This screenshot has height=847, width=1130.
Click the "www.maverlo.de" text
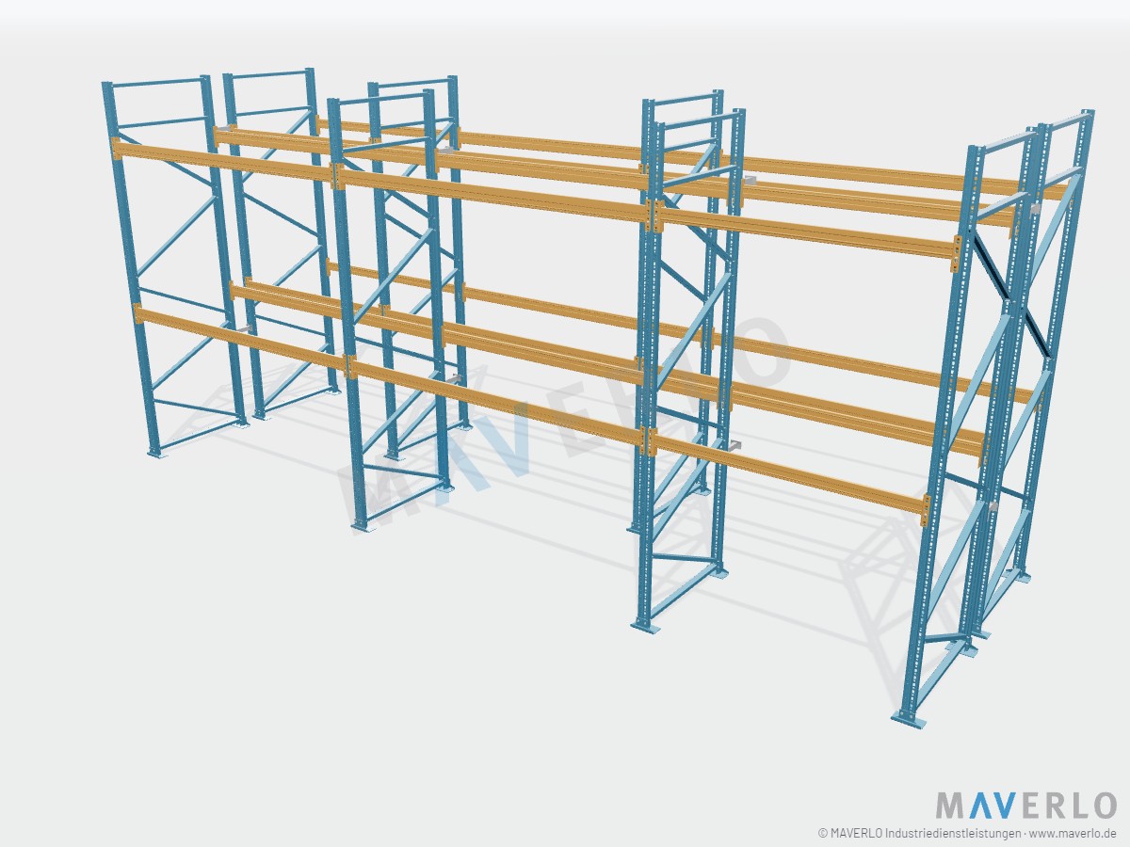click(x=1073, y=833)
